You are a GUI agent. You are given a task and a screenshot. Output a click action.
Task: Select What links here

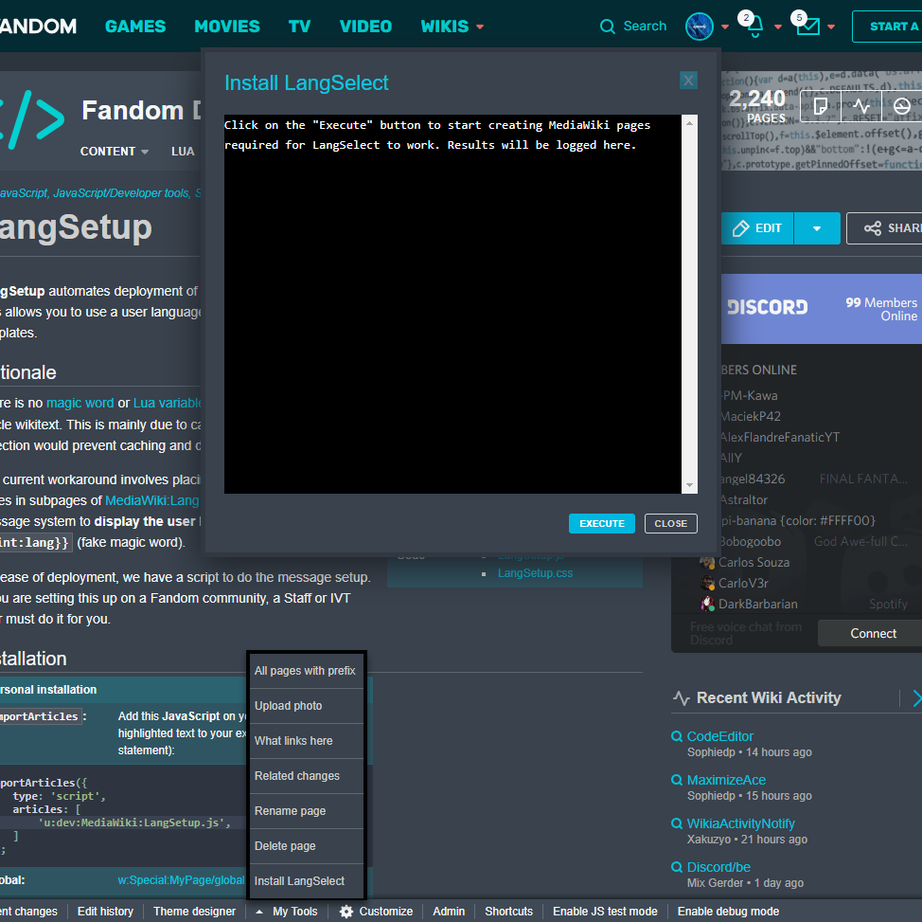point(305,741)
